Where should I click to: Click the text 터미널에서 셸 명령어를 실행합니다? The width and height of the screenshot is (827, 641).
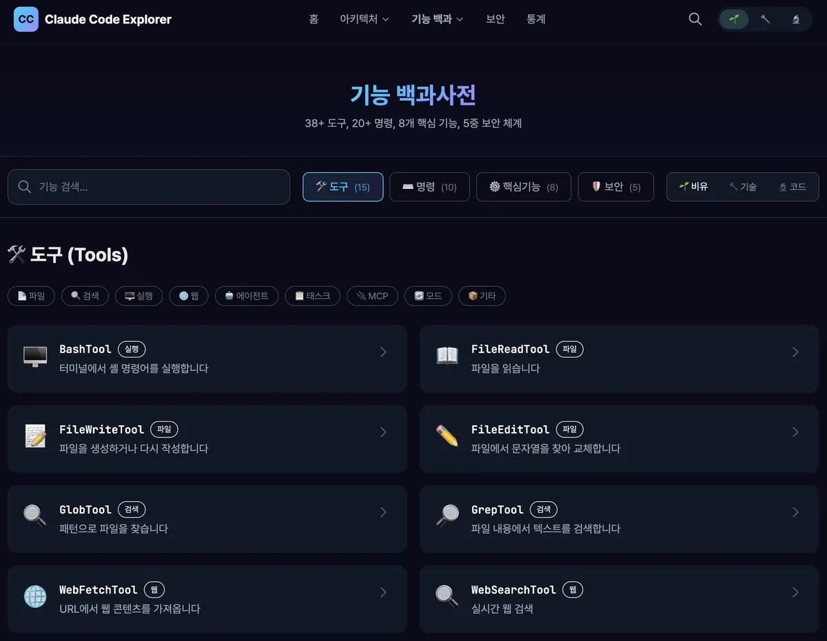[134, 368]
